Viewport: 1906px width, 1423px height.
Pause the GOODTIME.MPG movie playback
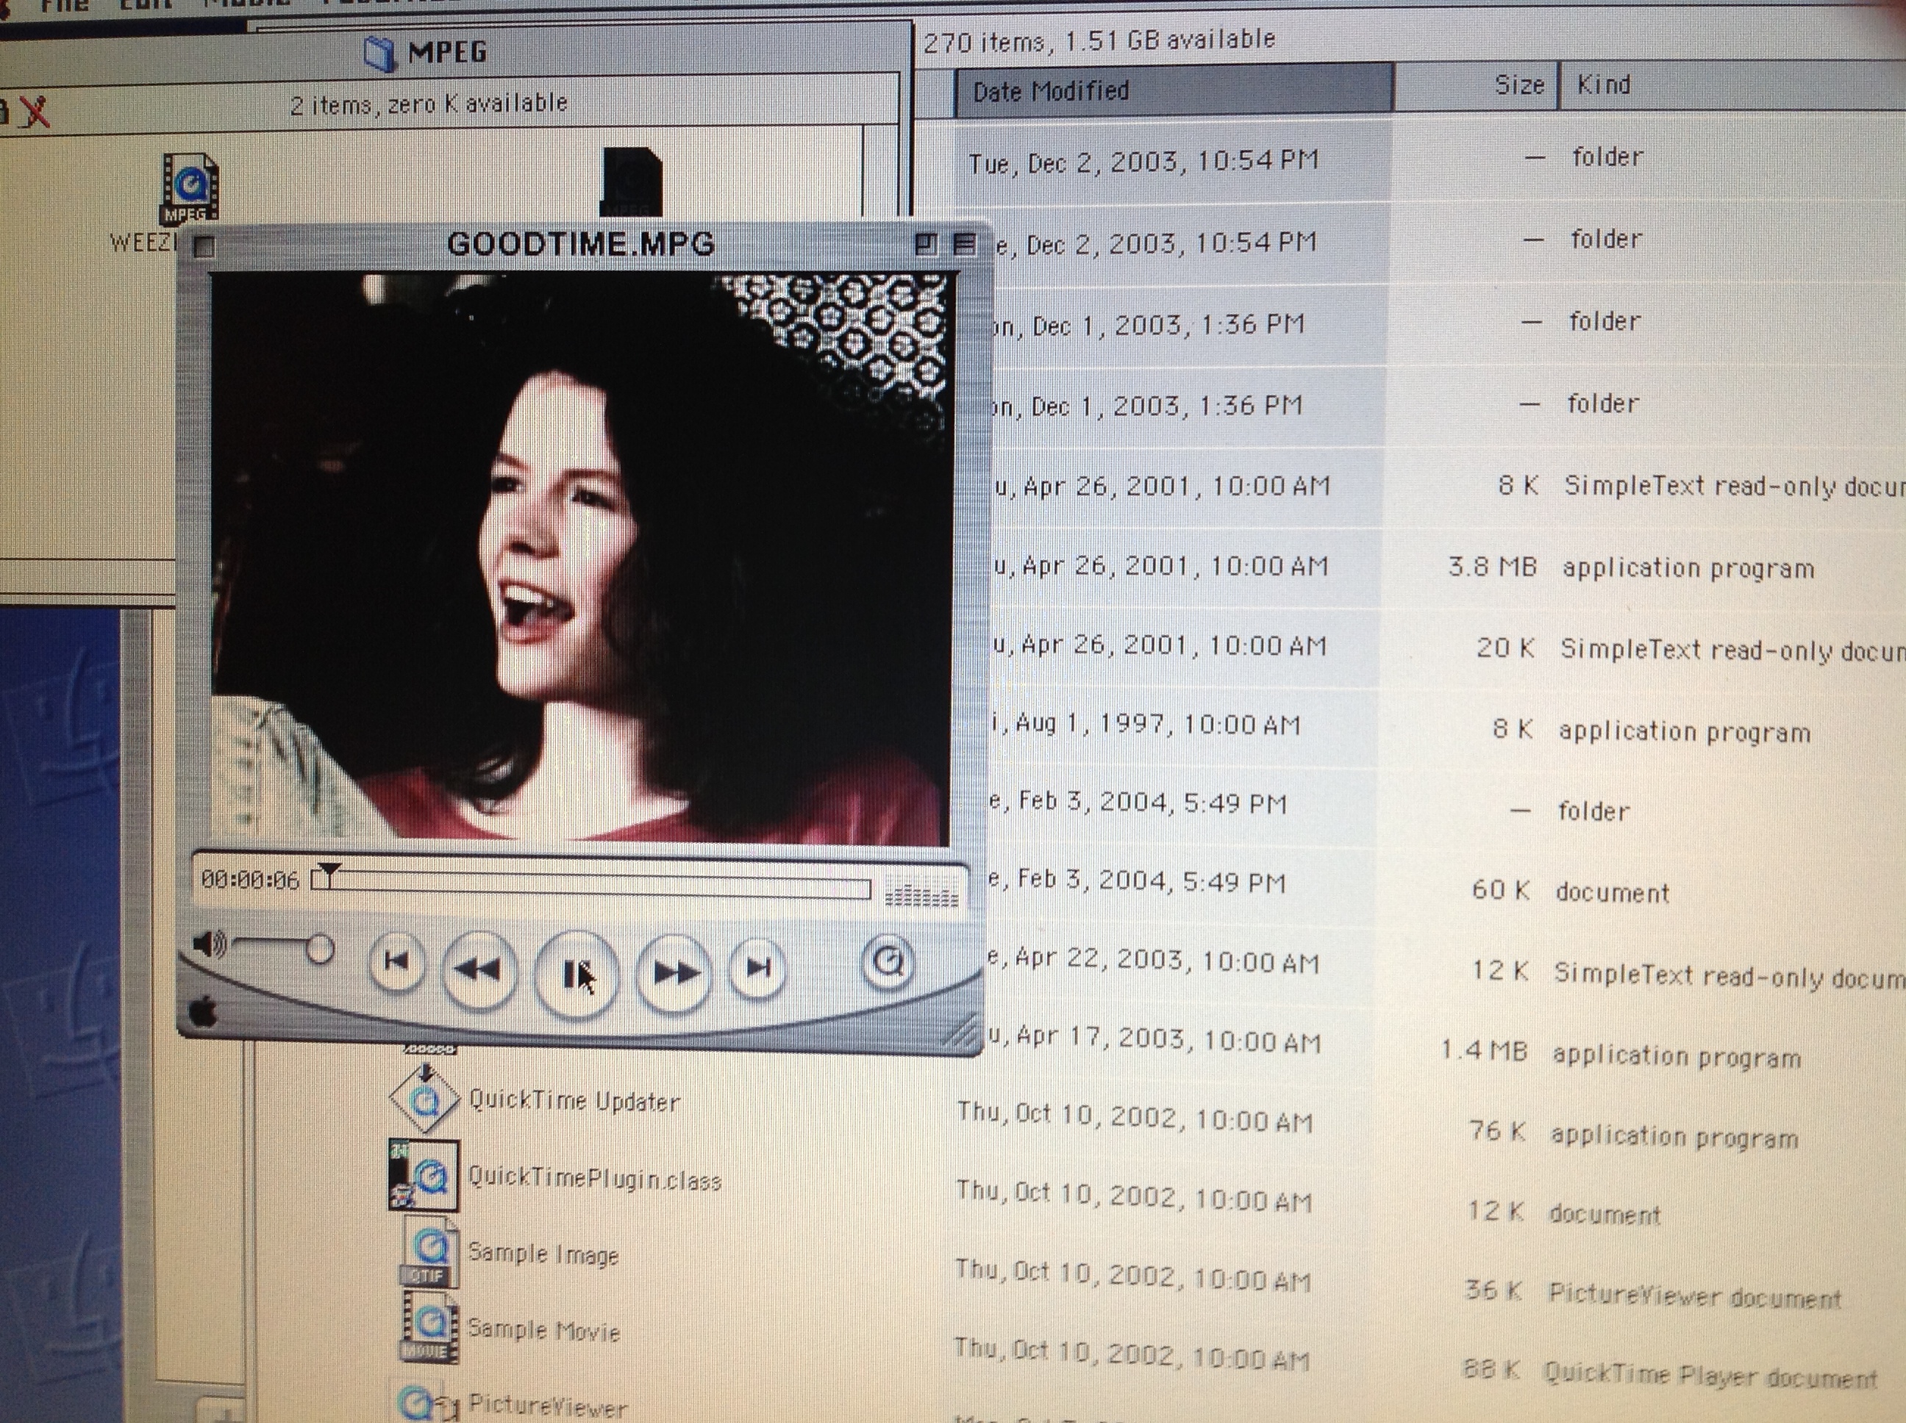point(576,974)
